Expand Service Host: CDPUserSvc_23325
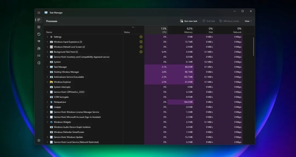The height and width of the screenshot is (157, 296). (x=47, y=92)
